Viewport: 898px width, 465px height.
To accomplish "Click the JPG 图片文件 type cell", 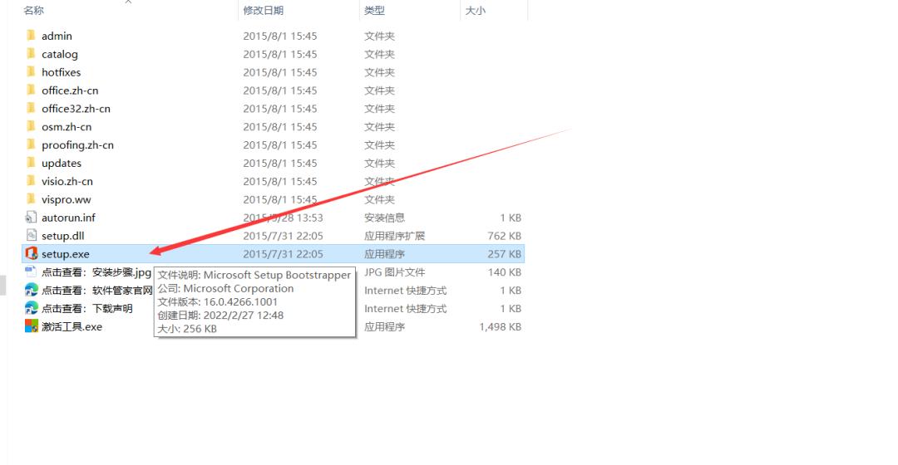I will pyautogui.click(x=395, y=272).
